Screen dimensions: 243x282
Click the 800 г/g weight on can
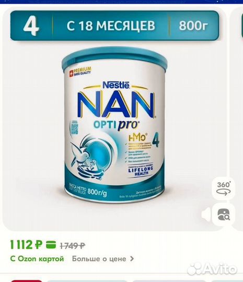97,193
